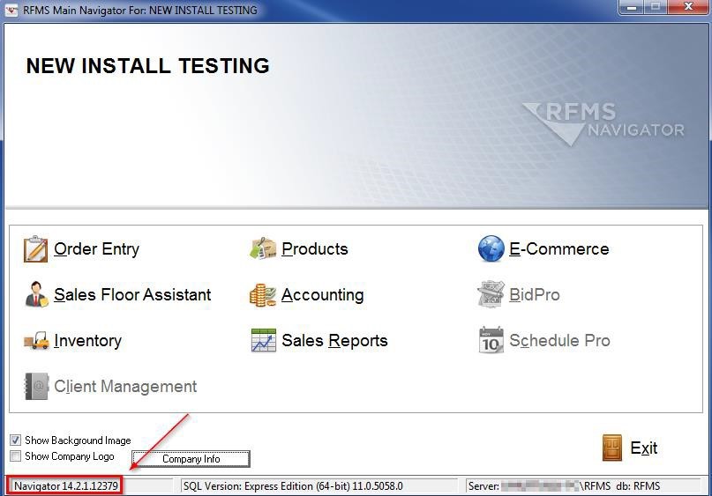
Task: Click the Products box icon
Action: (263, 249)
